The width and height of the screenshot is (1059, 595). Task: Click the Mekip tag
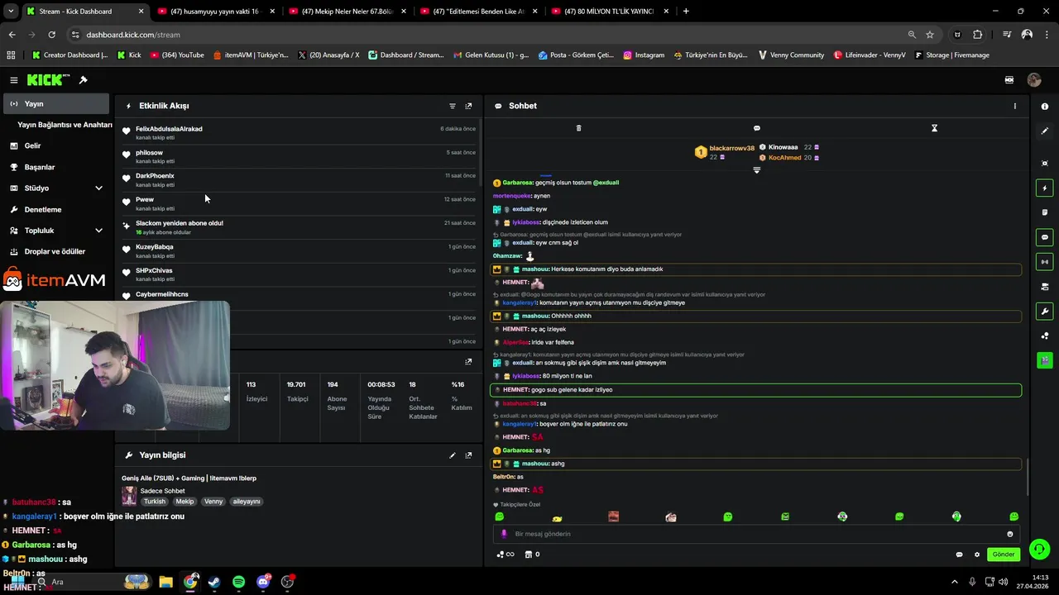pyautogui.click(x=184, y=502)
